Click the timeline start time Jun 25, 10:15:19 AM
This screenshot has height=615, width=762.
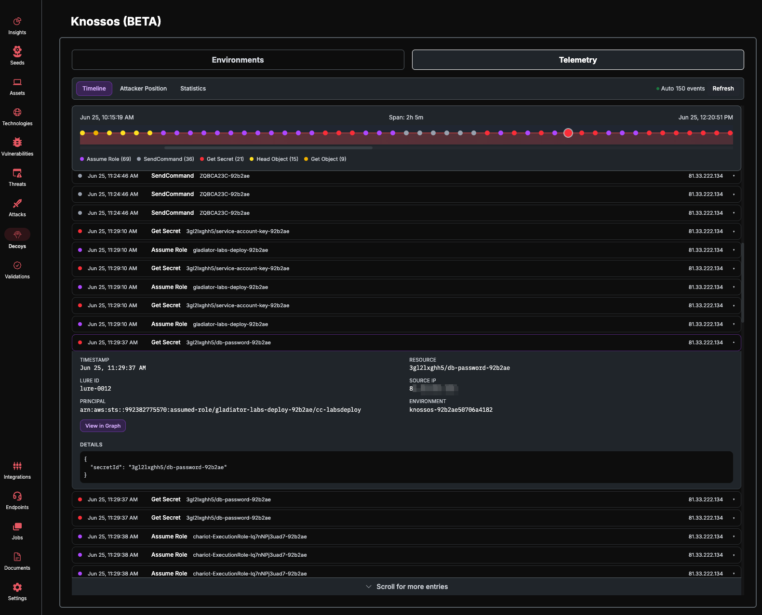click(107, 118)
